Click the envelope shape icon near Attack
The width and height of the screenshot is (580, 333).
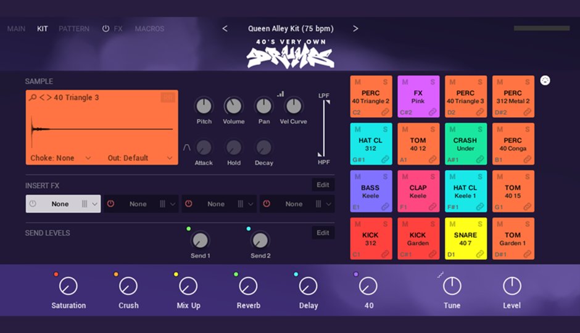pyautogui.click(x=187, y=147)
